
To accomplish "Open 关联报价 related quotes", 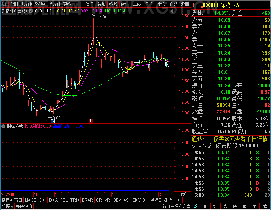I will (x=24, y=206).
